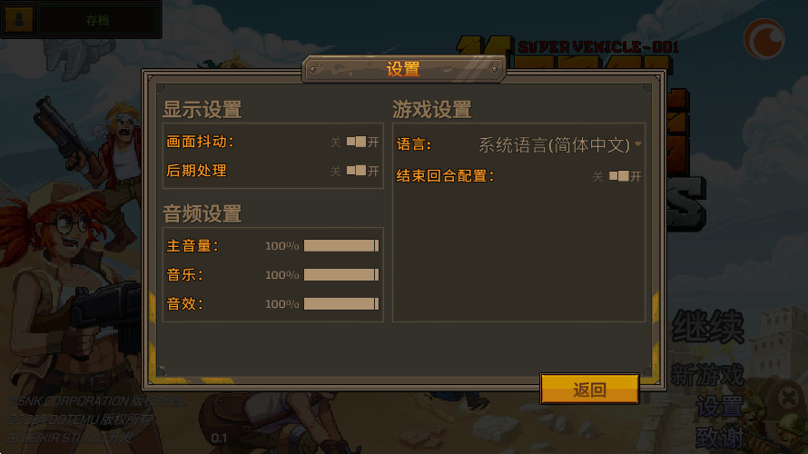
Task: Adjust the 主音量 master volume slider
Action: [341, 246]
